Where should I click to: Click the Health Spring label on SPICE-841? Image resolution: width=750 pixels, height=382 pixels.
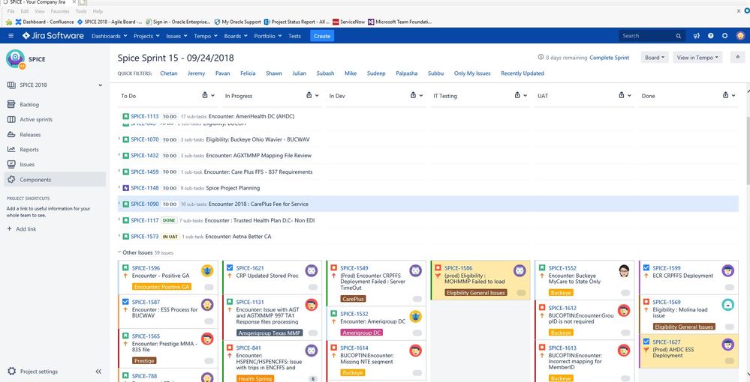click(255, 379)
